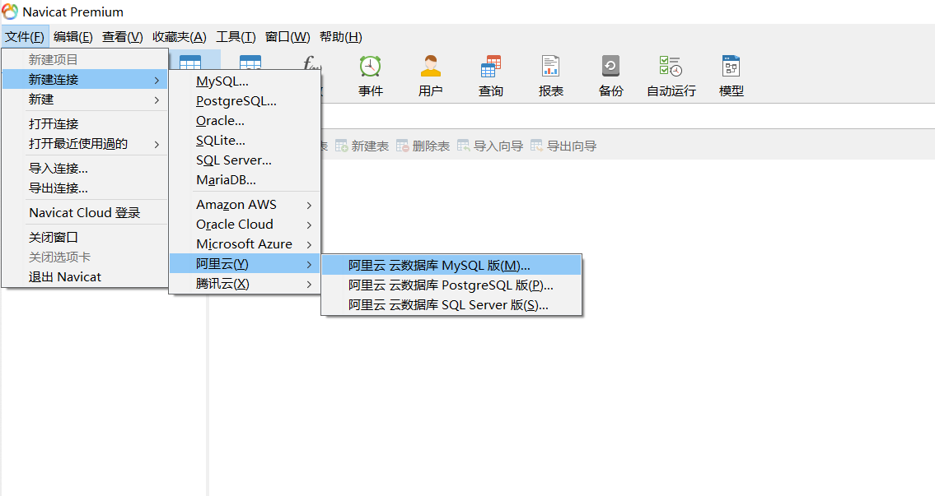Image resolution: width=935 pixels, height=496 pixels.
Task: Click the 导入向导 icon
Action: pyautogui.click(x=463, y=146)
